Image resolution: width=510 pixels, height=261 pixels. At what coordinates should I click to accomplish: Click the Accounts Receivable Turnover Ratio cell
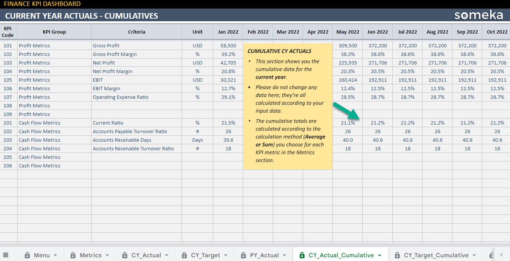click(x=136, y=148)
